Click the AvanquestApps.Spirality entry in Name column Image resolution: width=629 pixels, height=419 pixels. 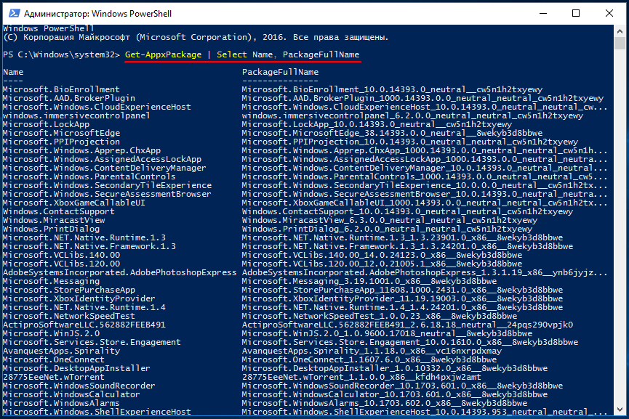click(x=61, y=351)
